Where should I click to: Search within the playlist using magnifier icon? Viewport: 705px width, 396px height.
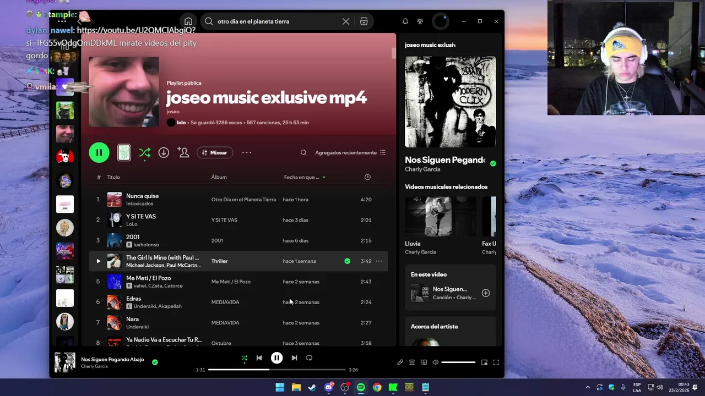click(x=303, y=152)
